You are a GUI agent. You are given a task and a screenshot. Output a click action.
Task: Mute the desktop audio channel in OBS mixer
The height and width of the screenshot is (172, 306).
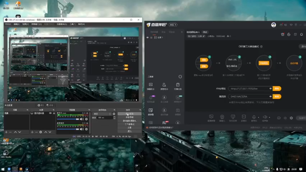point(82,129)
